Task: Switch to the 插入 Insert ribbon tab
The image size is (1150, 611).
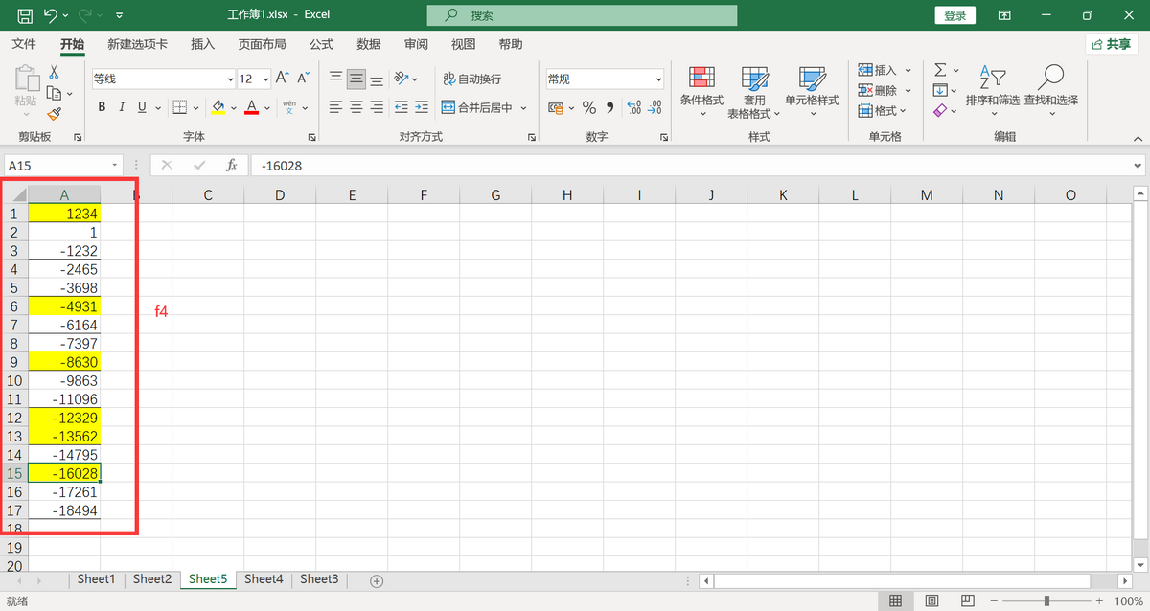Action: tap(203, 44)
